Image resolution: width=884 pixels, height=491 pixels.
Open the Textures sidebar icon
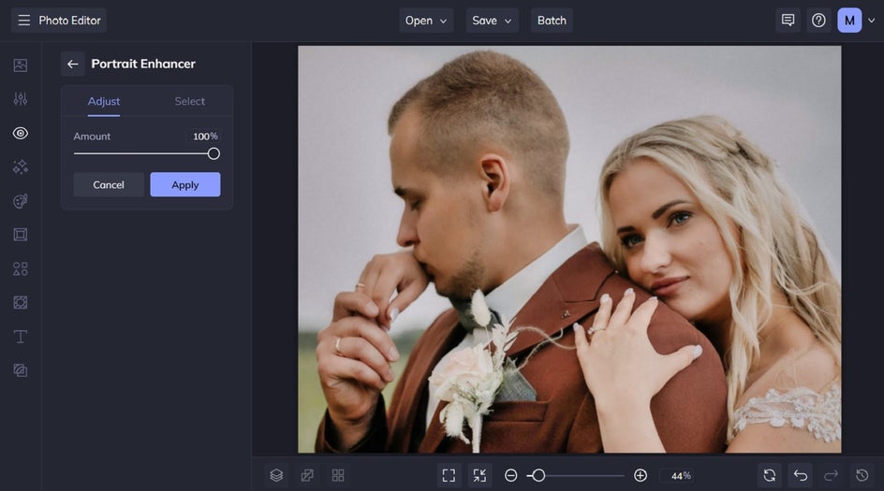point(21,370)
